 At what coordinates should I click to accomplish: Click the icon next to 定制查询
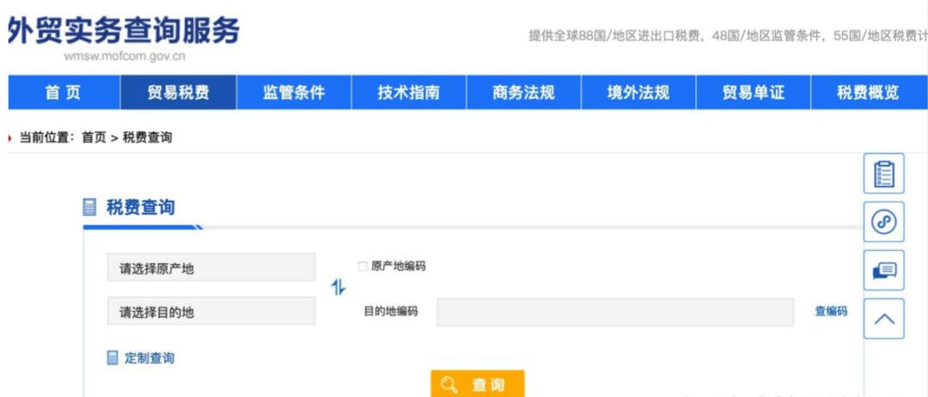click(113, 358)
